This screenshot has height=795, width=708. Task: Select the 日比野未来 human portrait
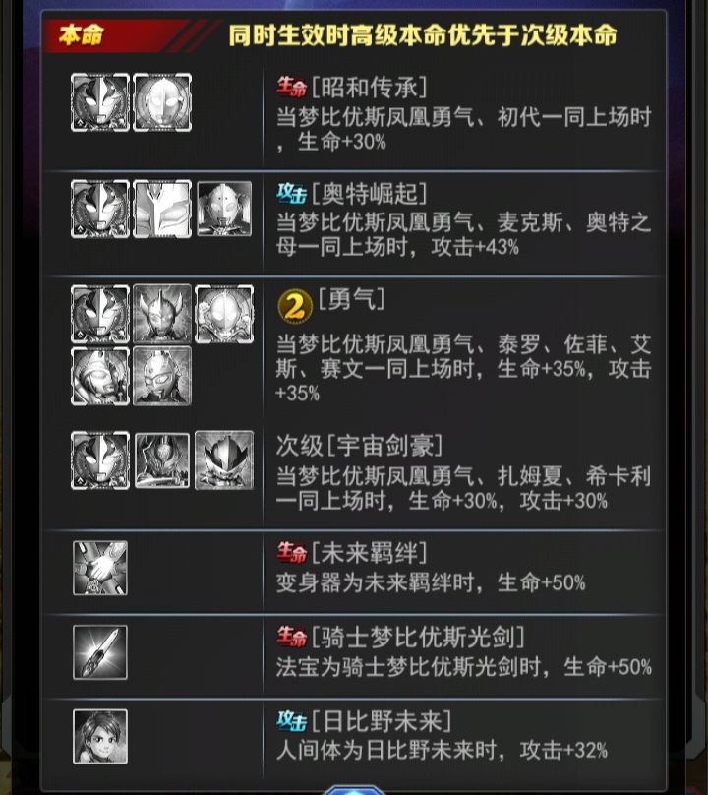point(100,736)
